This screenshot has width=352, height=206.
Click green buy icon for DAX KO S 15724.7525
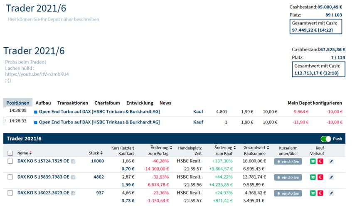click(x=313, y=161)
